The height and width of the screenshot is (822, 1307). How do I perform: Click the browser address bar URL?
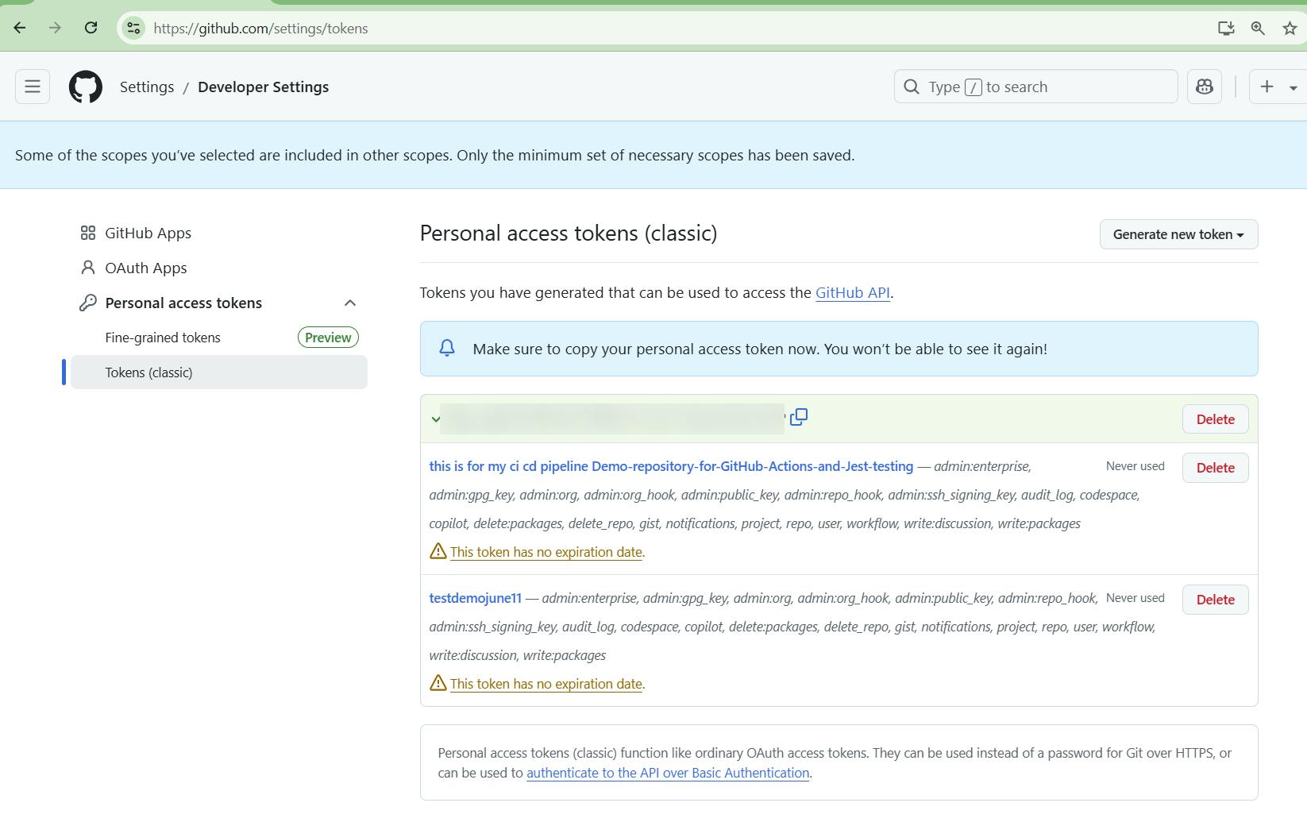(x=260, y=29)
